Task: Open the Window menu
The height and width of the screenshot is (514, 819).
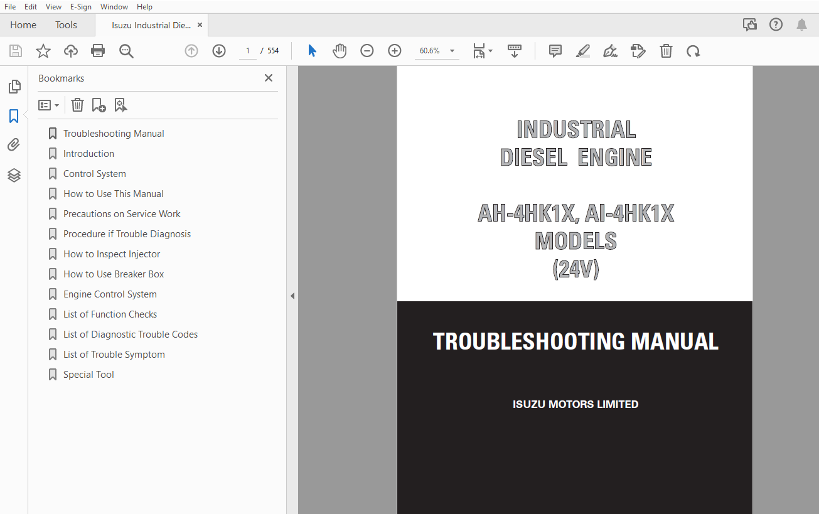Action: pos(114,6)
